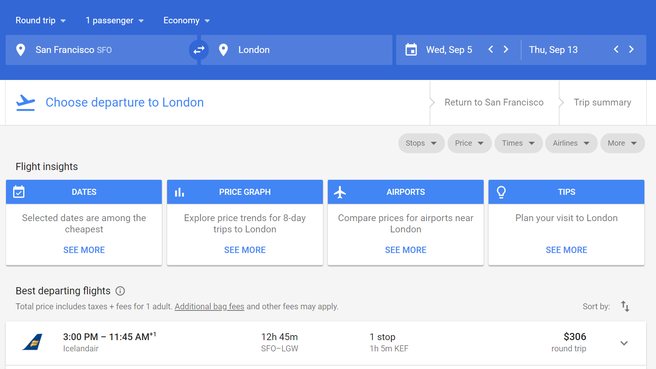
Task: Open the Stops filter
Action: pyautogui.click(x=421, y=143)
